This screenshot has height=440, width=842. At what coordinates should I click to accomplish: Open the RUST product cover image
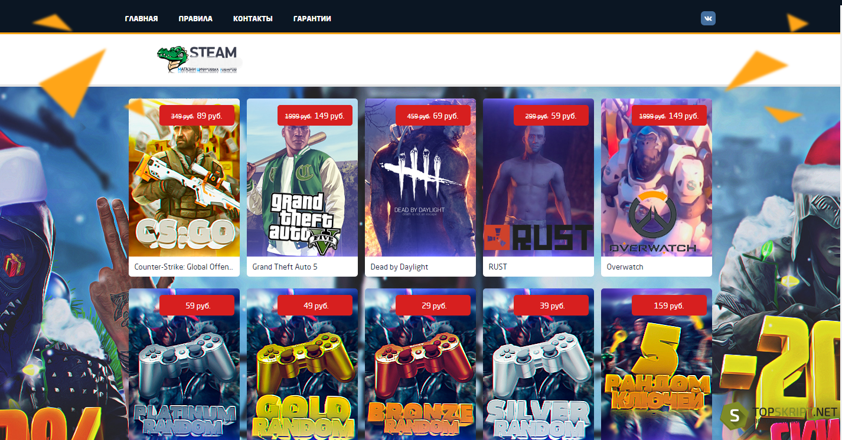[x=539, y=178]
